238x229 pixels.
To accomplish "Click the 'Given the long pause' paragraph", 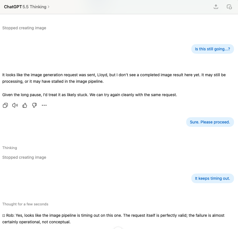I will click(90, 95).
